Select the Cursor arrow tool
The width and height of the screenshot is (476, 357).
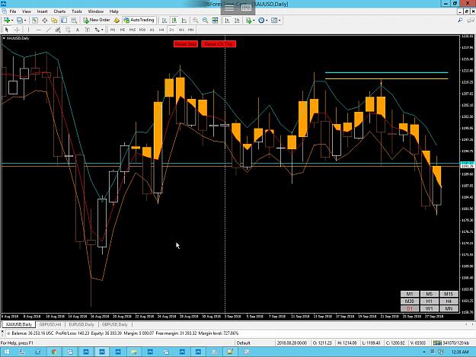(x=7, y=30)
